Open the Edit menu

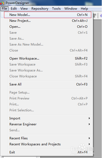14,9
